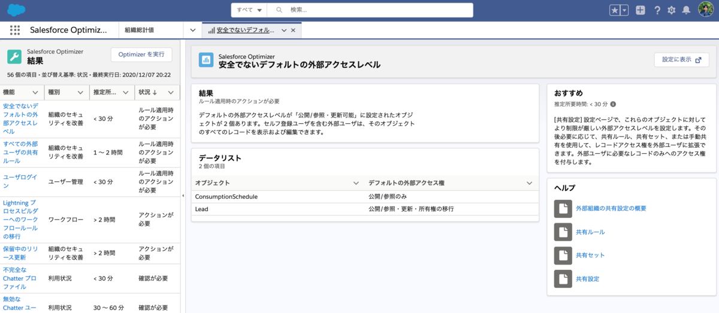The image size is (719, 313).
Task: Open the 種別 column menu chevron
Action: point(80,93)
